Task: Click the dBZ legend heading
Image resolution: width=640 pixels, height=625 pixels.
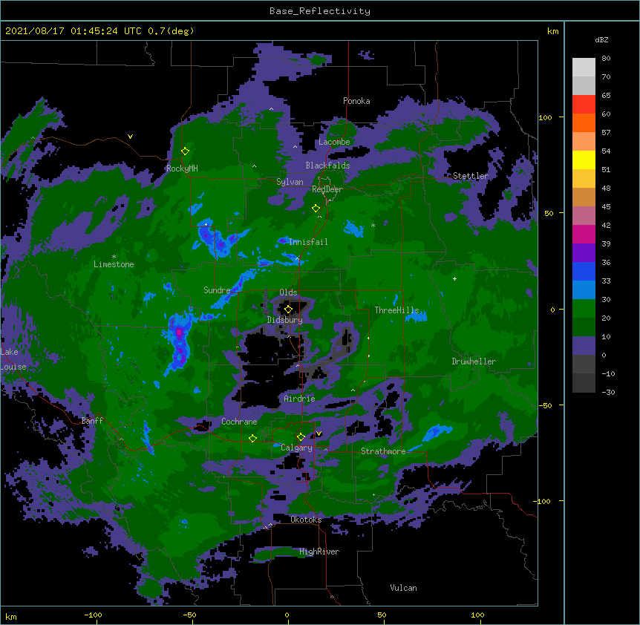Action: [x=601, y=40]
